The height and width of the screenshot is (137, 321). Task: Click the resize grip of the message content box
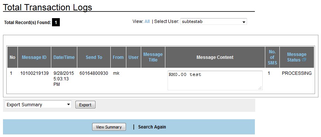[x=260, y=88]
